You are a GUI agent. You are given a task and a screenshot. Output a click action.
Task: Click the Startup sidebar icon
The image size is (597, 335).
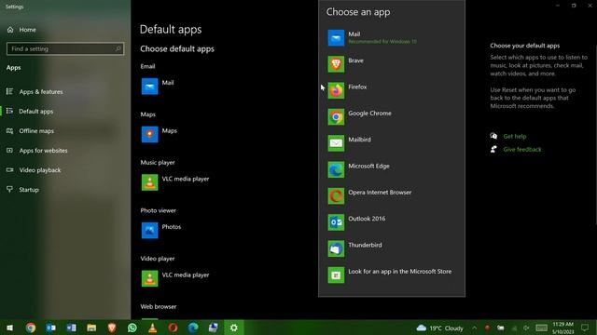[9, 189]
